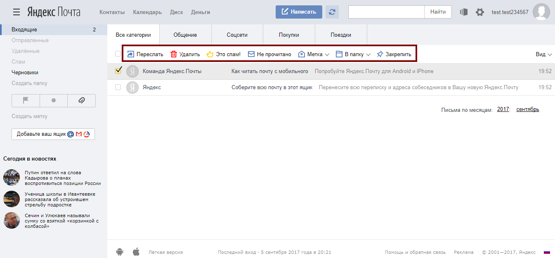The image size is (555, 258).
Task: Uncheck the Команда Яндекс.Почты message checkbox
Action: (x=118, y=71)
